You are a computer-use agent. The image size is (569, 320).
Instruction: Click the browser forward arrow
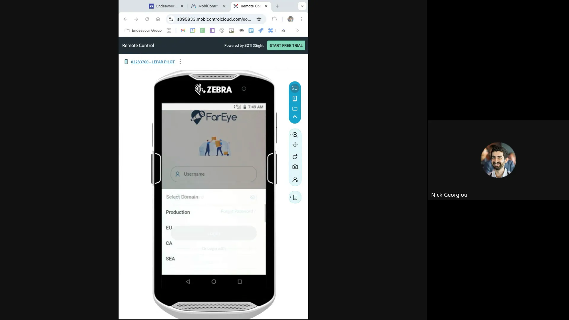click(136, 19)
